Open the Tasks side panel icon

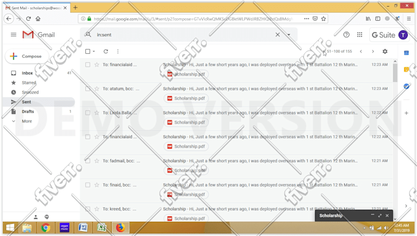pos(407,86)
